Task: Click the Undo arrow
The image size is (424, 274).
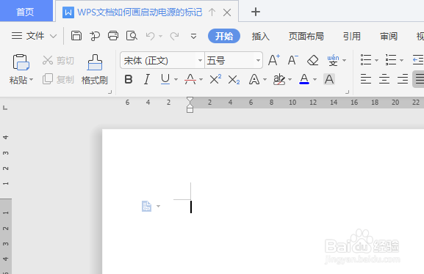Action: (x=151, y=36)
